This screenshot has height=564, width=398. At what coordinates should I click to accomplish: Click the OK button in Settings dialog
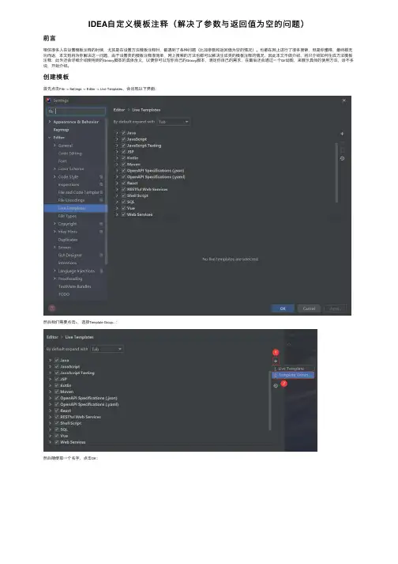[x=283, y=308]
